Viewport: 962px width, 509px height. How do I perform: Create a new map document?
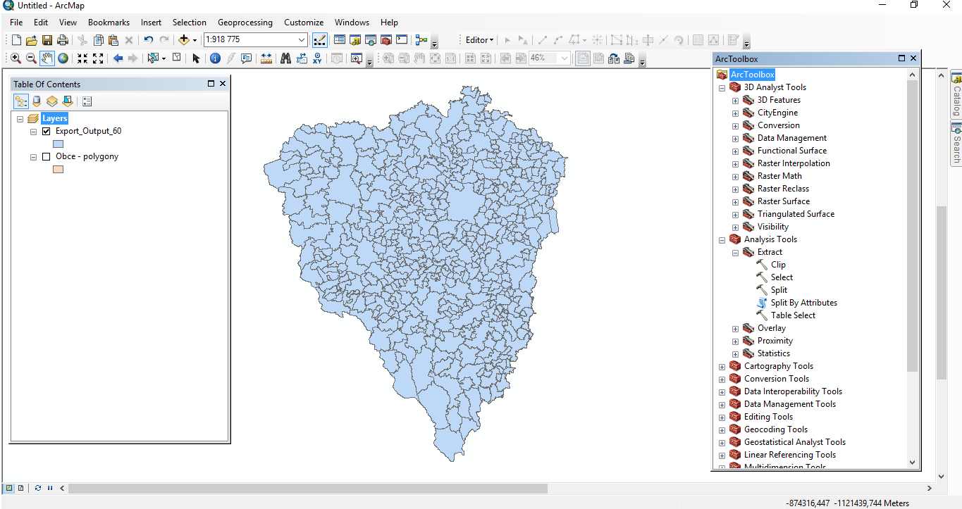point(16,40)
